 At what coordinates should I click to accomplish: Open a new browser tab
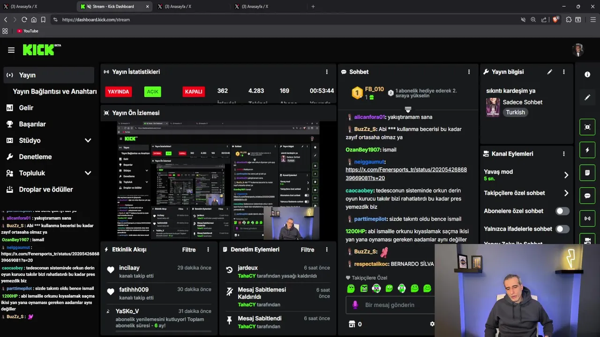click(x=313, y=7)
